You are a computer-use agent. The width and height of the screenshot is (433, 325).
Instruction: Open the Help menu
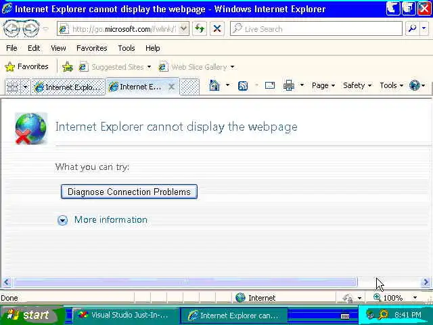153,48
